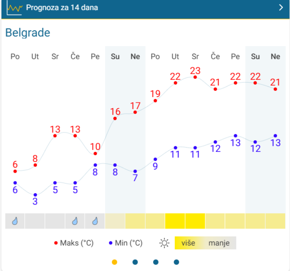The width and height of the screenshot is (290, 271).
Task: Click the red Maks (°C) legend marker
Action: pyautogui.click(x=56, y=243)
